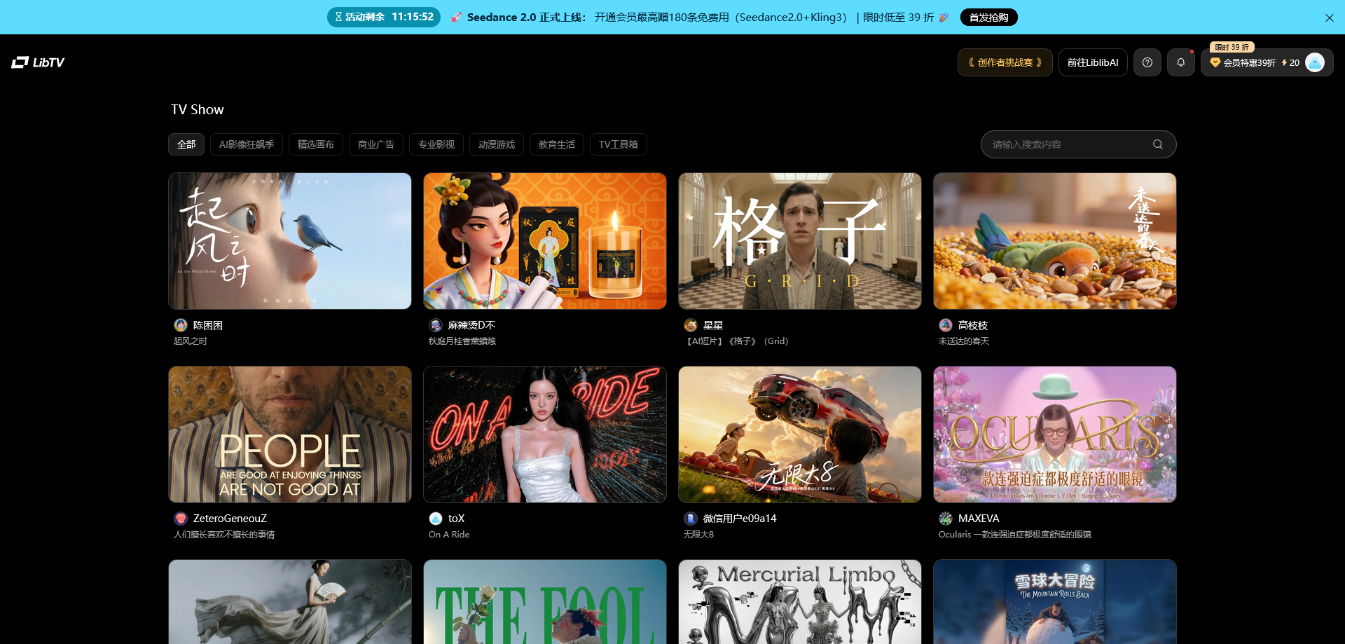Click the LibTV logo
The height and width of the screenshot is (644, 1345).
(x=38, y=62)
